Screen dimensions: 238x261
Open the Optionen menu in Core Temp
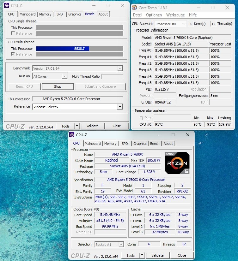click(154, 15)
